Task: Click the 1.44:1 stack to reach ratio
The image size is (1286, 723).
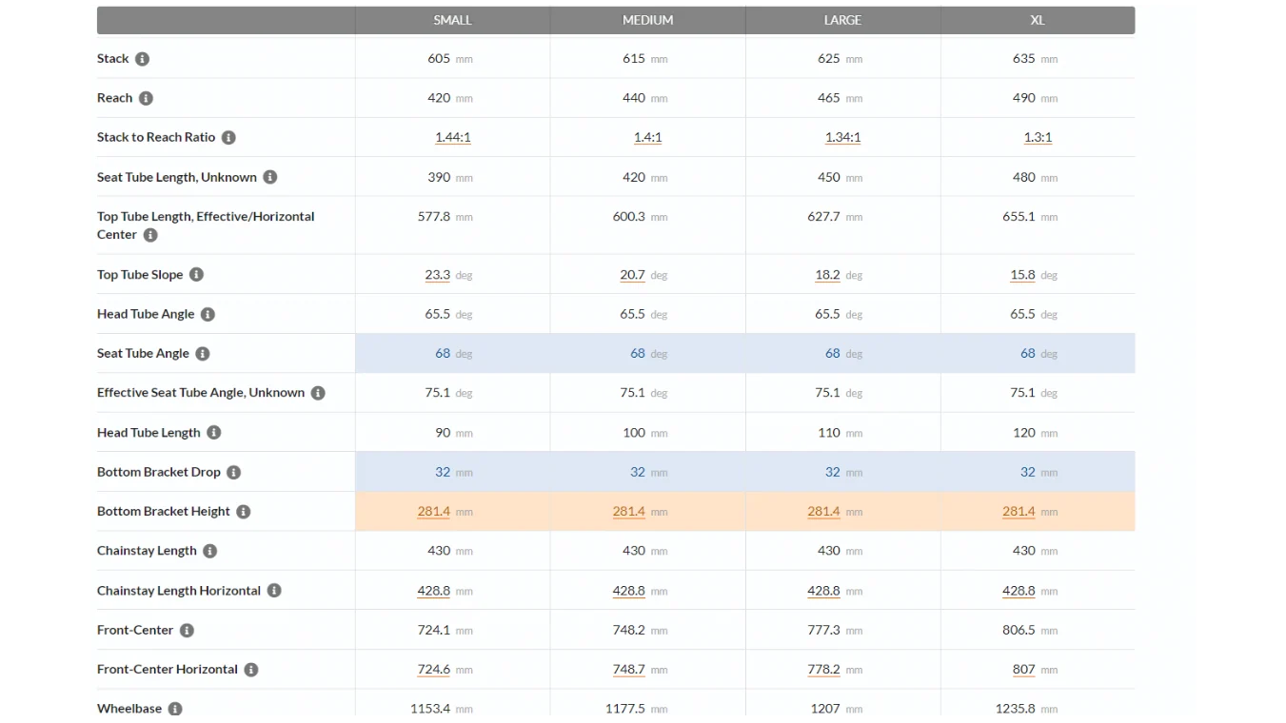Action: point(453,137)
